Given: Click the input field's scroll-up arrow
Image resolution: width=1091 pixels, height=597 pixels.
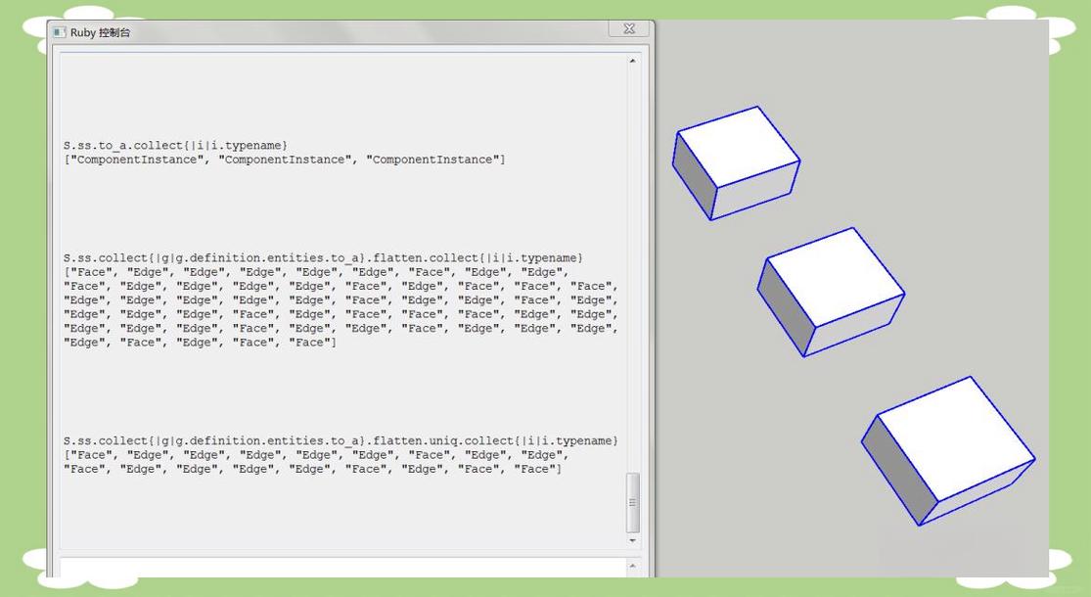Looking at the screenshot, I should tap(632, 566).
